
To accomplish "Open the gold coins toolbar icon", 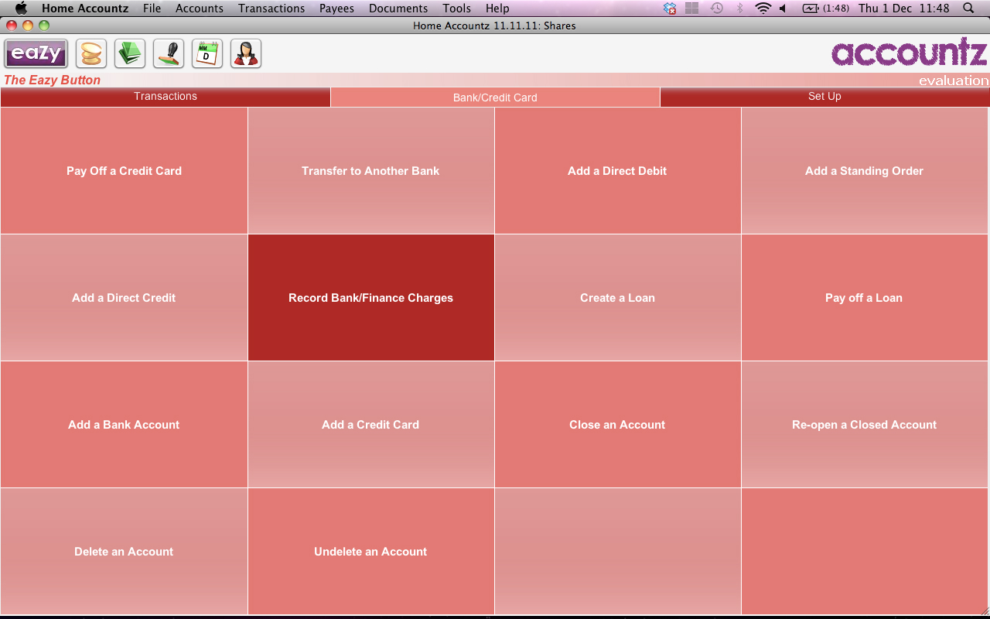I will coord(91,54).
